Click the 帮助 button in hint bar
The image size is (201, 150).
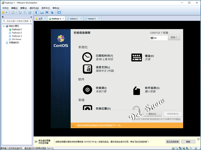pyautogui.click(x=188, y=142)
